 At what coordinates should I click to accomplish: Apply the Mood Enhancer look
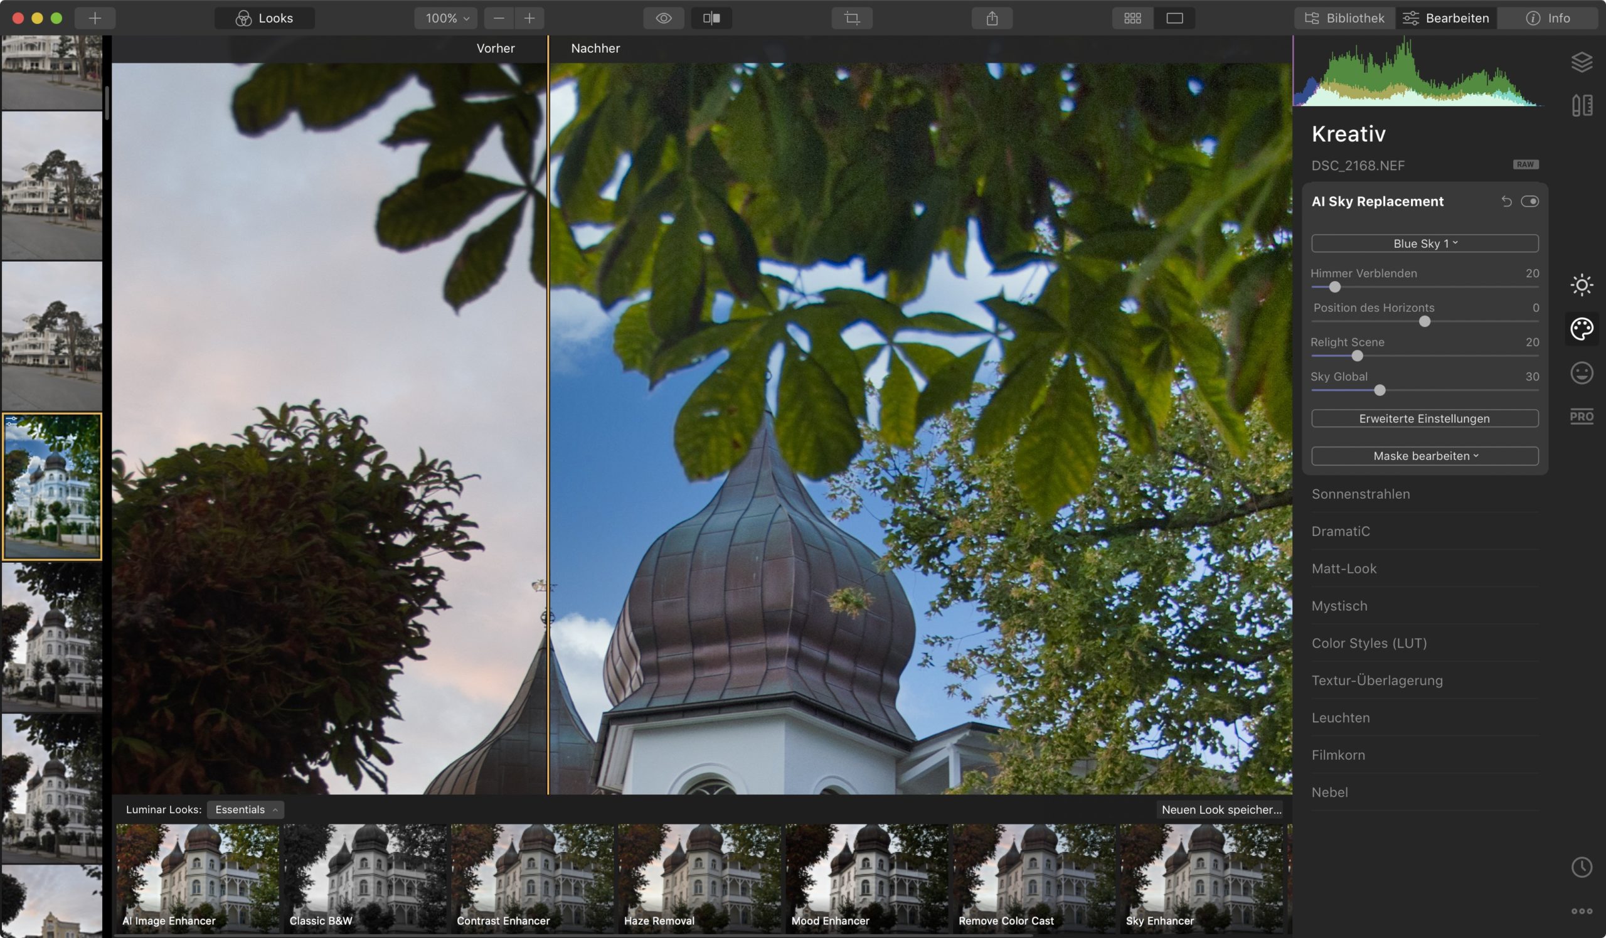(867, 879)
